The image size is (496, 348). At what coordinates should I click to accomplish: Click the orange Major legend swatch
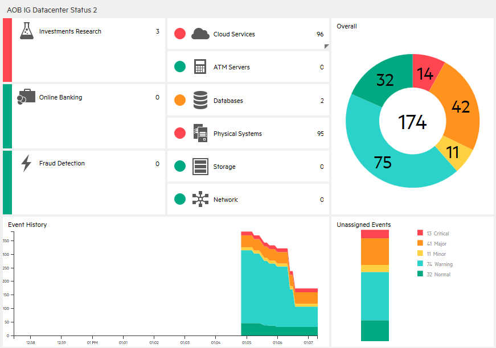pyautogui.click(x=420, y=243)
